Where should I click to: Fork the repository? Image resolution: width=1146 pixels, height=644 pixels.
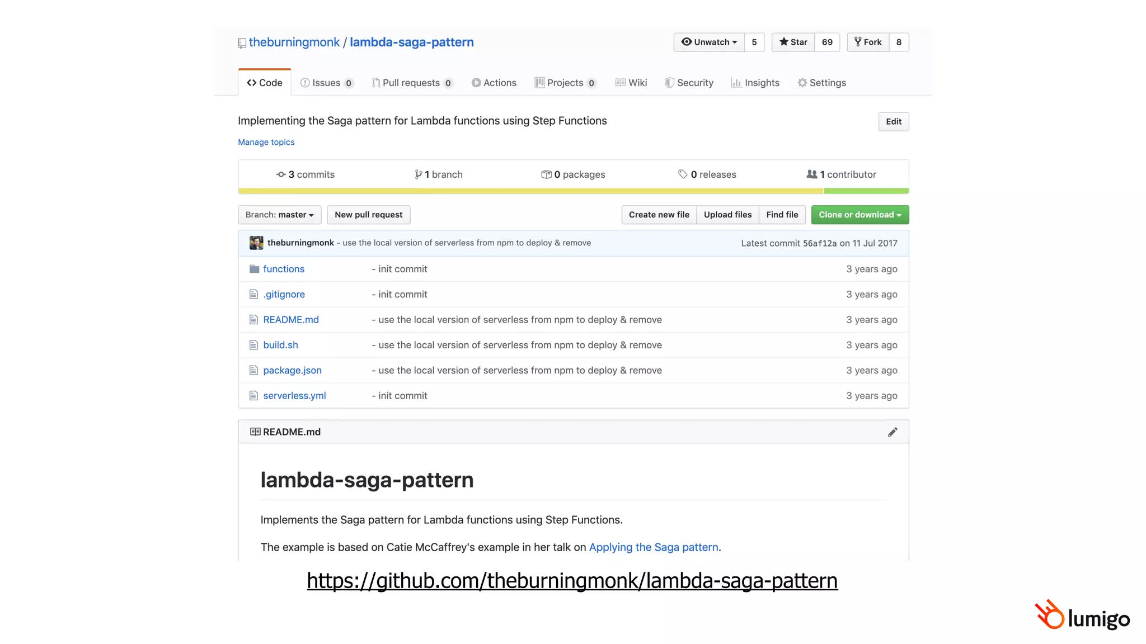pyautogui.click(x=868, y=42)
